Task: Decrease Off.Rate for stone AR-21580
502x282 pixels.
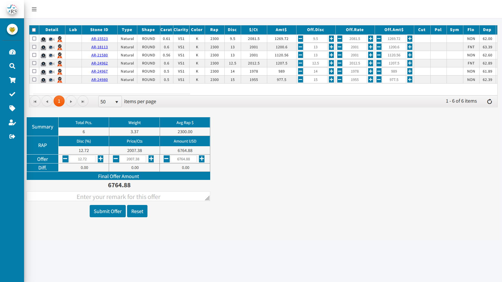Action: click(340, 55)
